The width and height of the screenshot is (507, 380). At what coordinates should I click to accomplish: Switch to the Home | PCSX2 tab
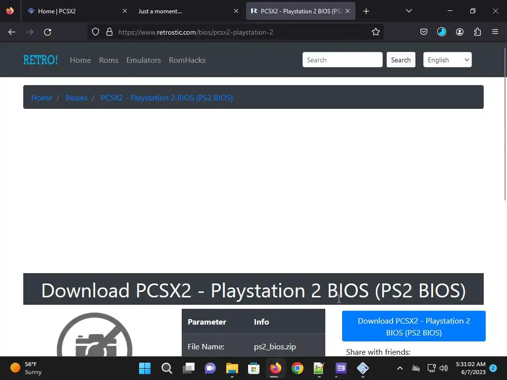click(x=77, y=11)
